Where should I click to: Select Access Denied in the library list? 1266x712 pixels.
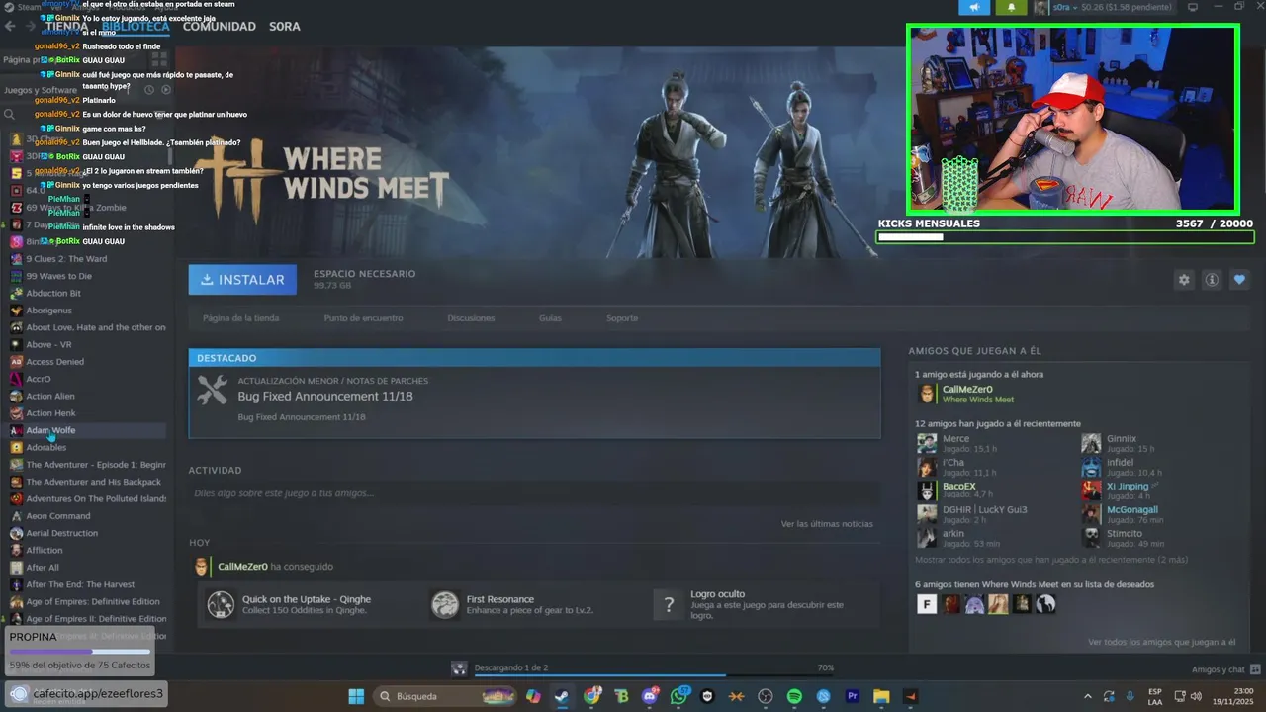point(54,362)
